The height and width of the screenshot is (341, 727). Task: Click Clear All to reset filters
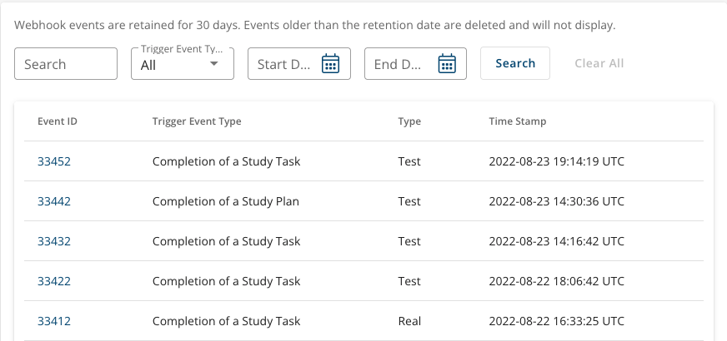tap(599, 63)
